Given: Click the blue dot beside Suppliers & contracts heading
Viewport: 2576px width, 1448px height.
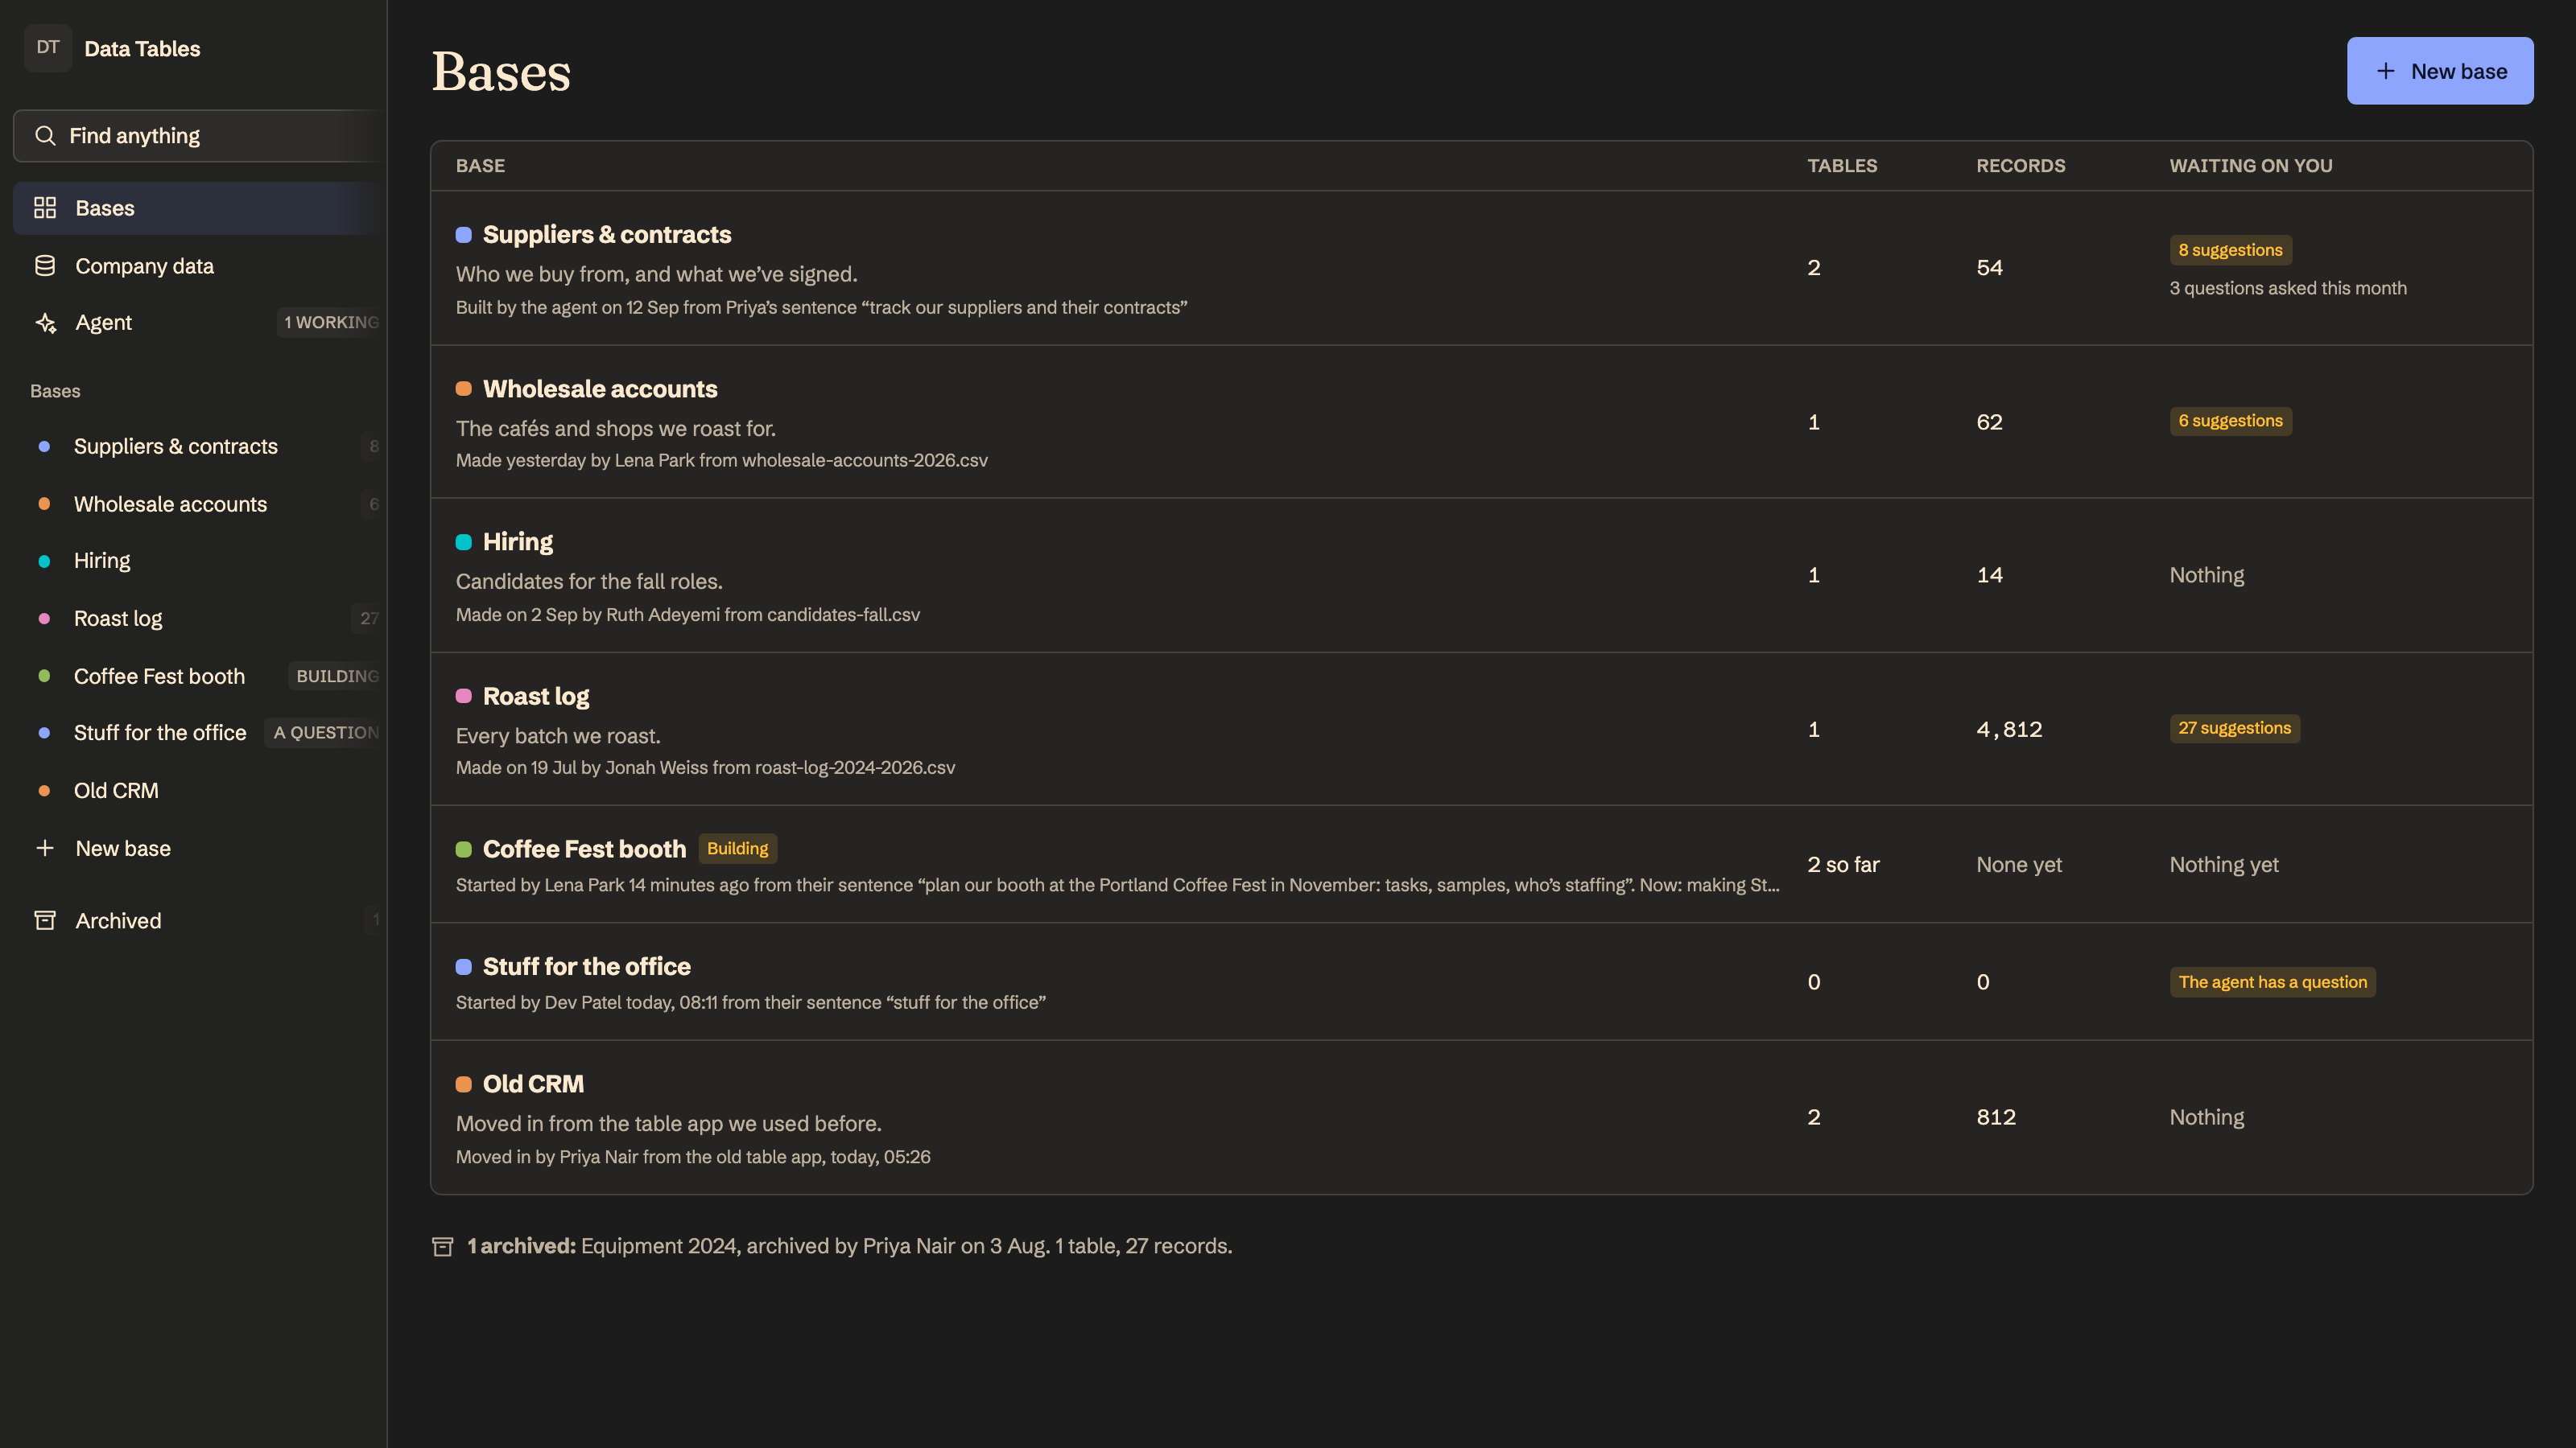Looking at the screenshot, I should pos(464,235).
